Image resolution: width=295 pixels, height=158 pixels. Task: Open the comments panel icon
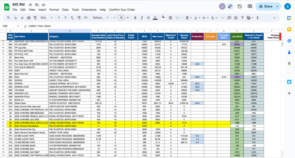click(x=250, y=6)
